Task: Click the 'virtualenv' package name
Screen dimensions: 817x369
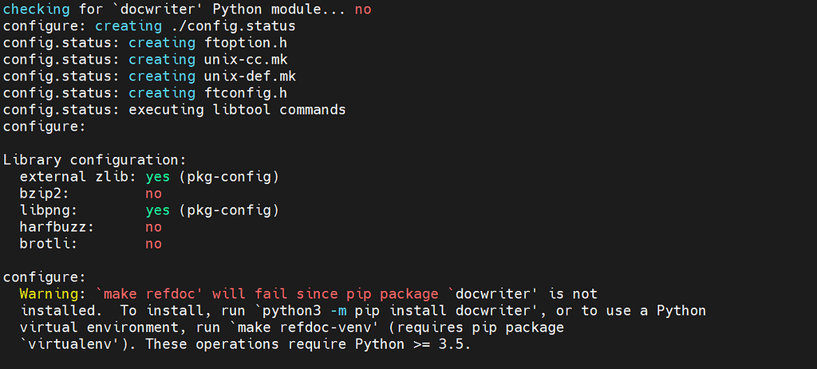Action: coord(70,344)
